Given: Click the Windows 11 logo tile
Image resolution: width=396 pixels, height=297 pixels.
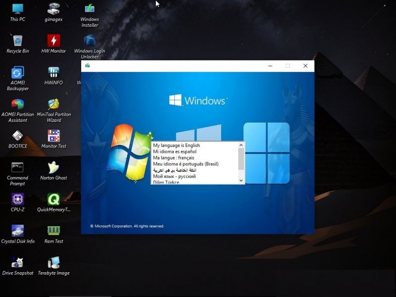Looking at the screenshot, I should point(266,153).
